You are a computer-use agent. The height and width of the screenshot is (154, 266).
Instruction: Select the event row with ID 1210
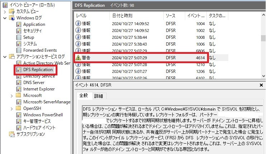coord(151,65)
